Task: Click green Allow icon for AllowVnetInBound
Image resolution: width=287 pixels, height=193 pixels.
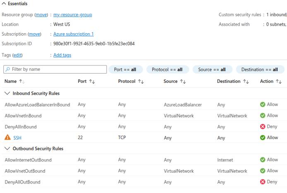Action: (x=263, y=116)
